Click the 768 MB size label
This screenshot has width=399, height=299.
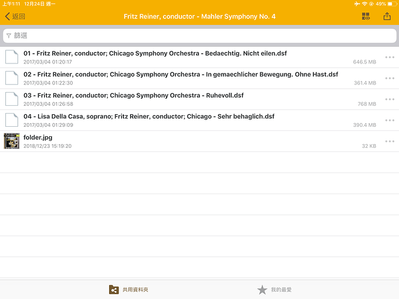(x=367, y=104)
